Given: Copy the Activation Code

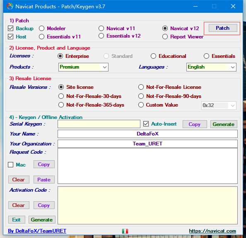Looking at the screenshot, I should pos(44,205).
